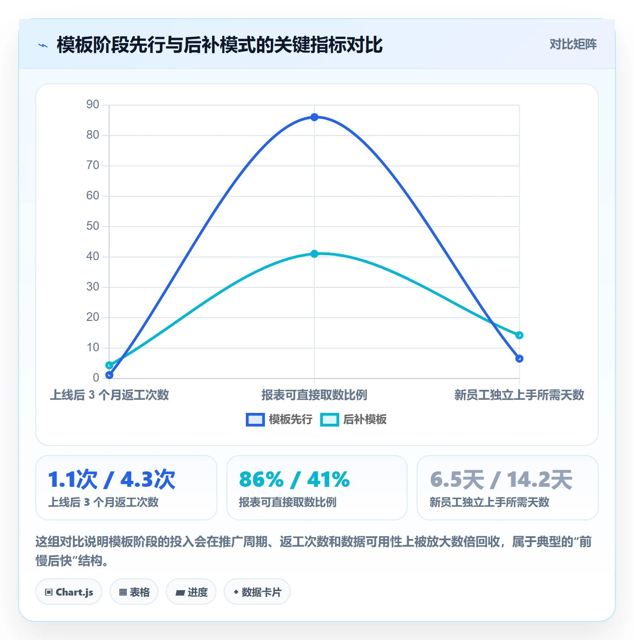634x640 pixels.
Task: Click the card caption 上线后 3 个月返工次数
Action: click(x=103, y=502)
